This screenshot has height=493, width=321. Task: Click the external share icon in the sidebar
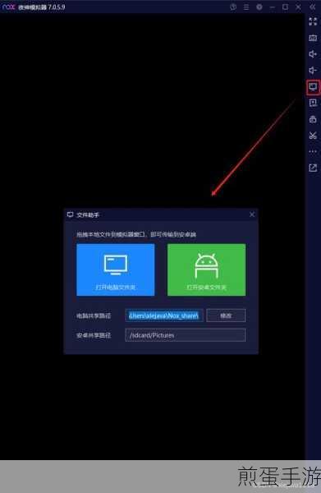coord(313,168)
